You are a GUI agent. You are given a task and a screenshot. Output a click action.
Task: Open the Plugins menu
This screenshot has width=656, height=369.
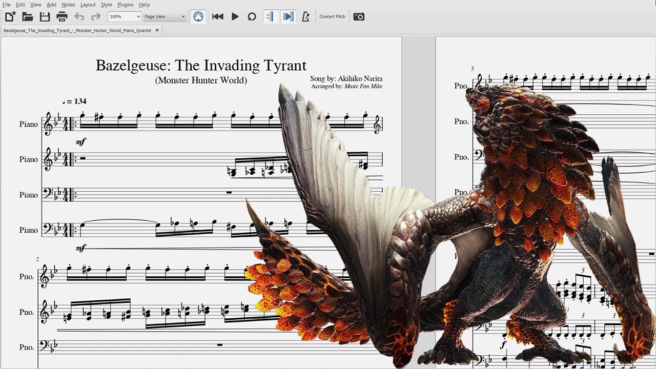(x=126, y=5)
